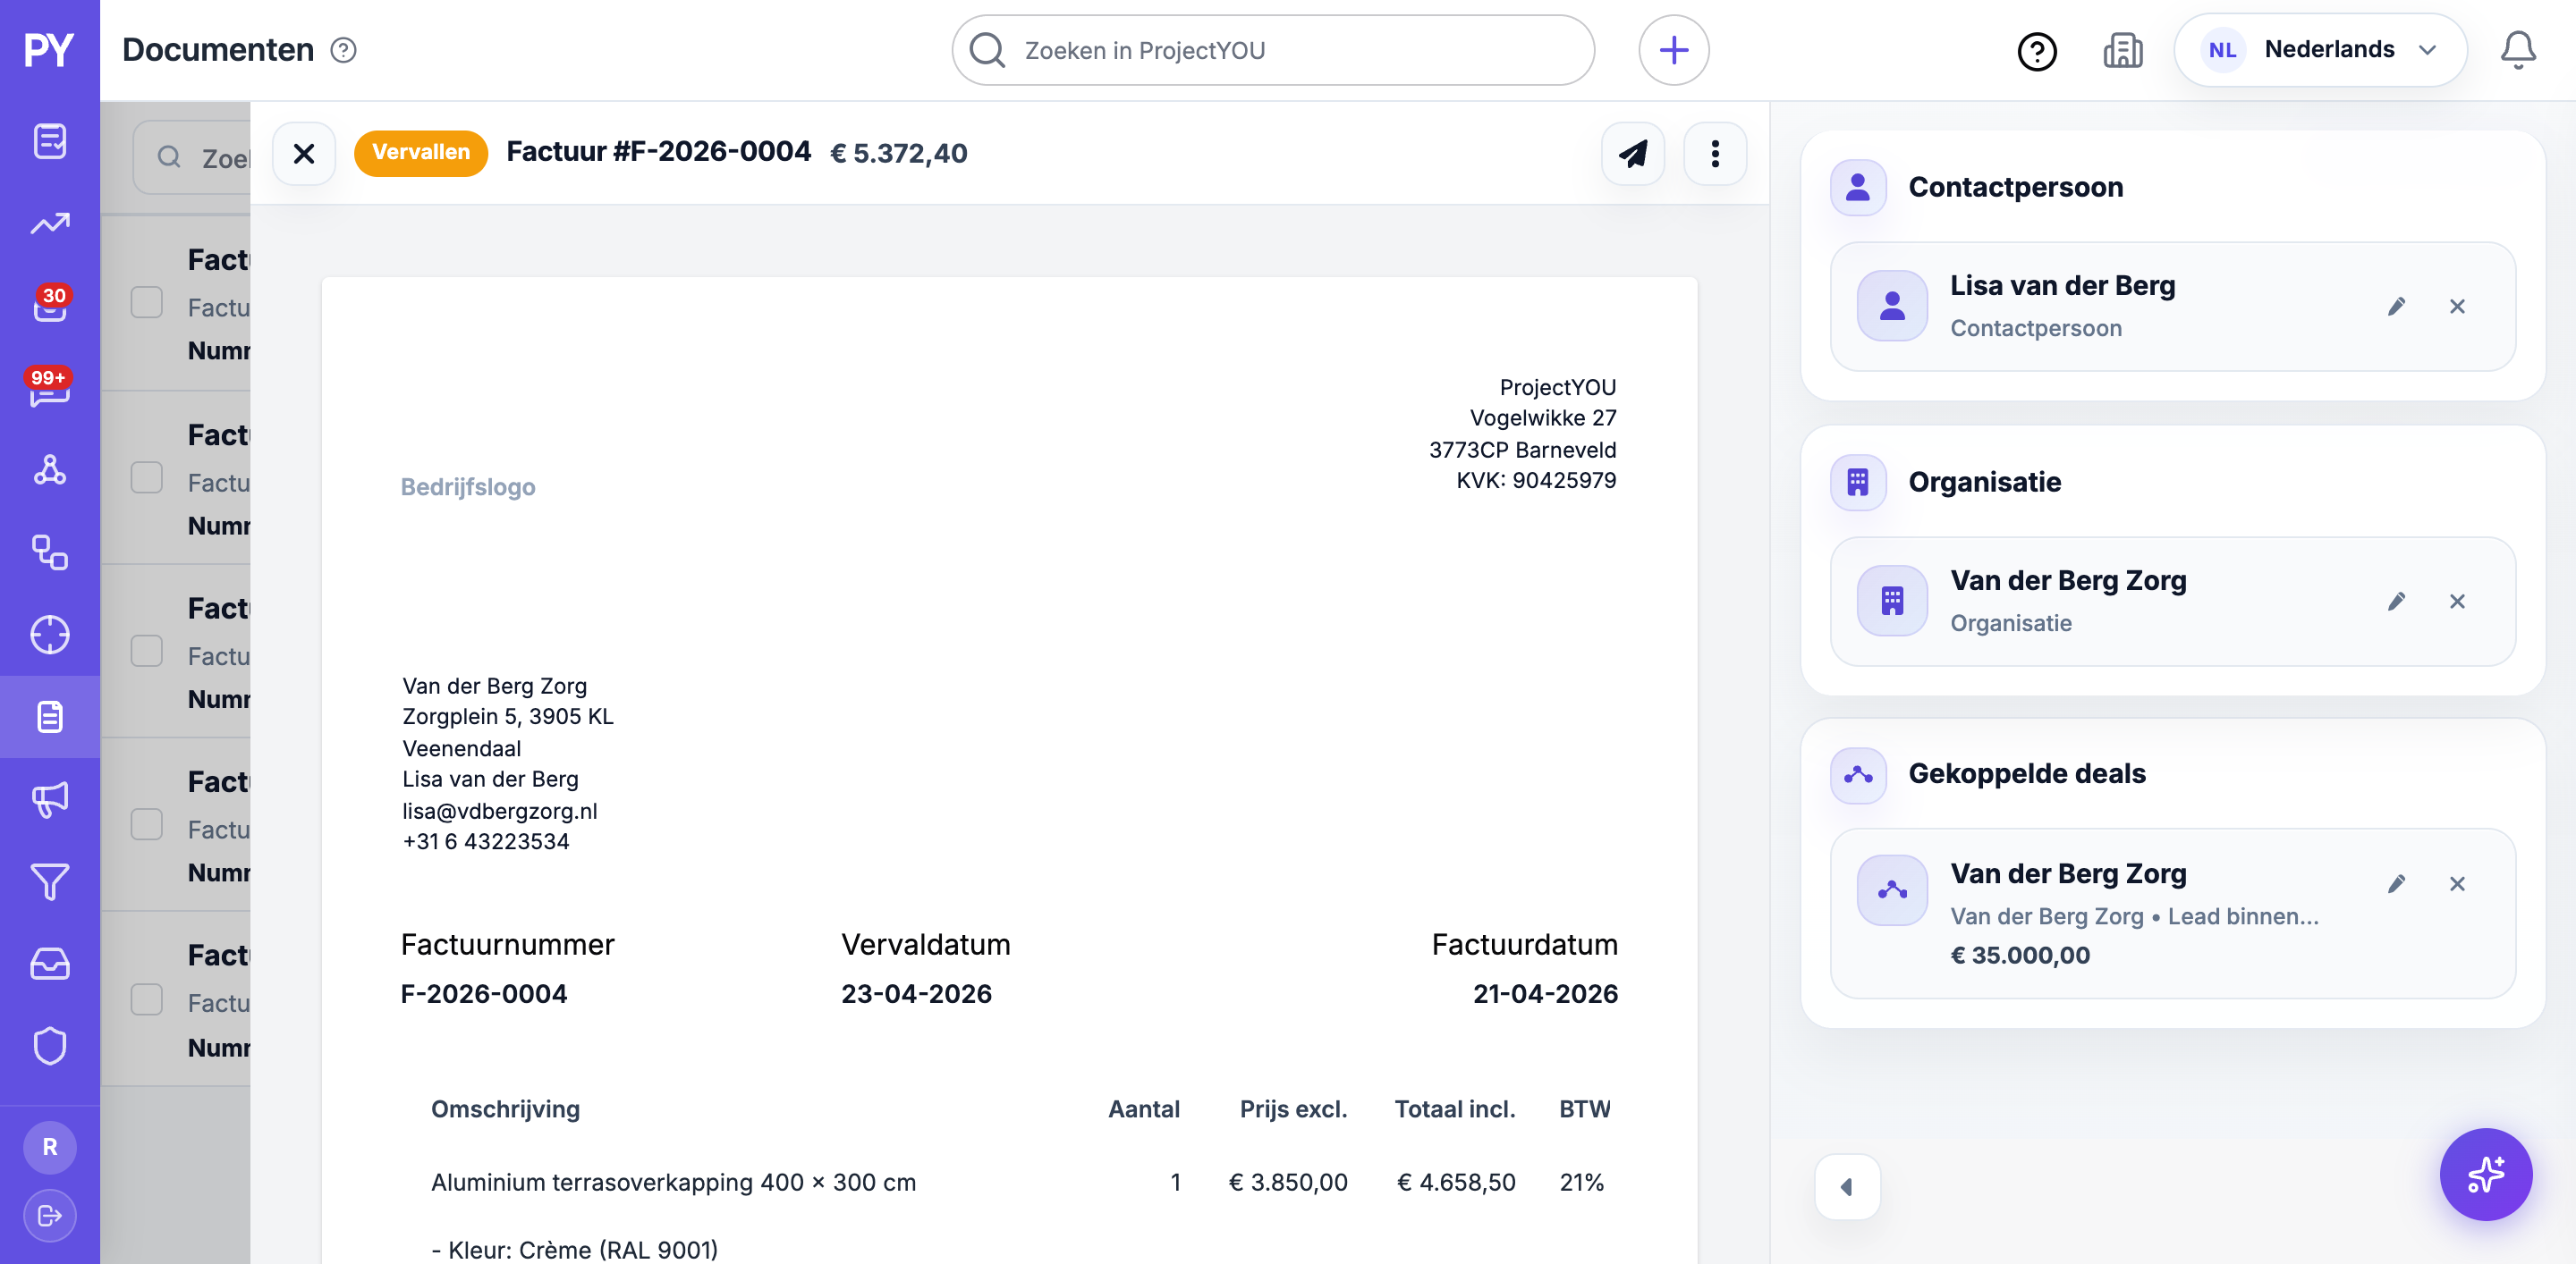This screenshot has height=1264, width=2576.
Task: Click the Vervallen status badge
Action: pos(420,153)
